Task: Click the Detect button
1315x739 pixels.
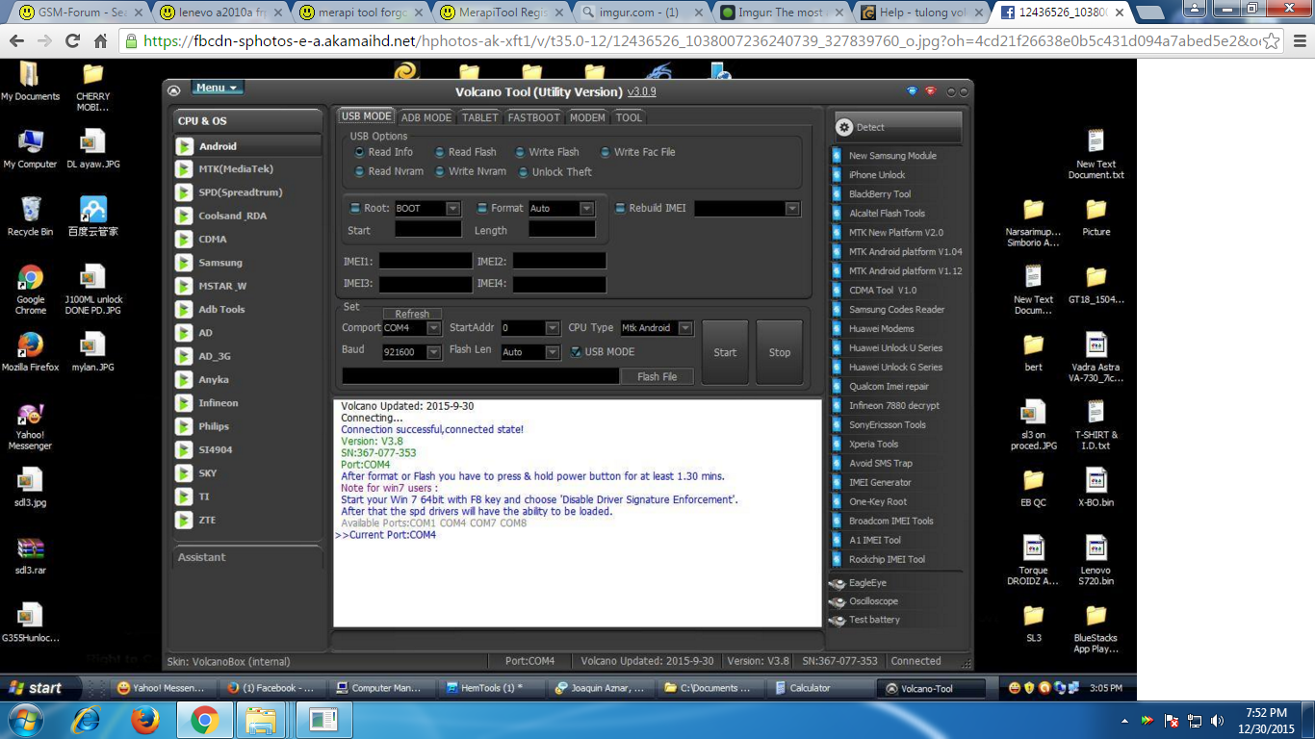Action: [x=896, y=127]
